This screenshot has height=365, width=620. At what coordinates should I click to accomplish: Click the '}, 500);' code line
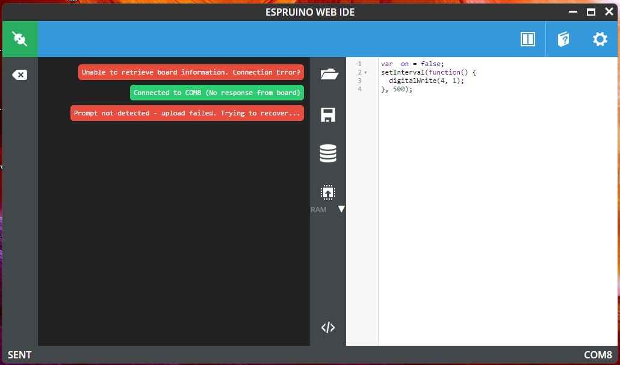(x=397, y=89)
